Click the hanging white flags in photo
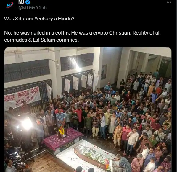 point(82,82)
